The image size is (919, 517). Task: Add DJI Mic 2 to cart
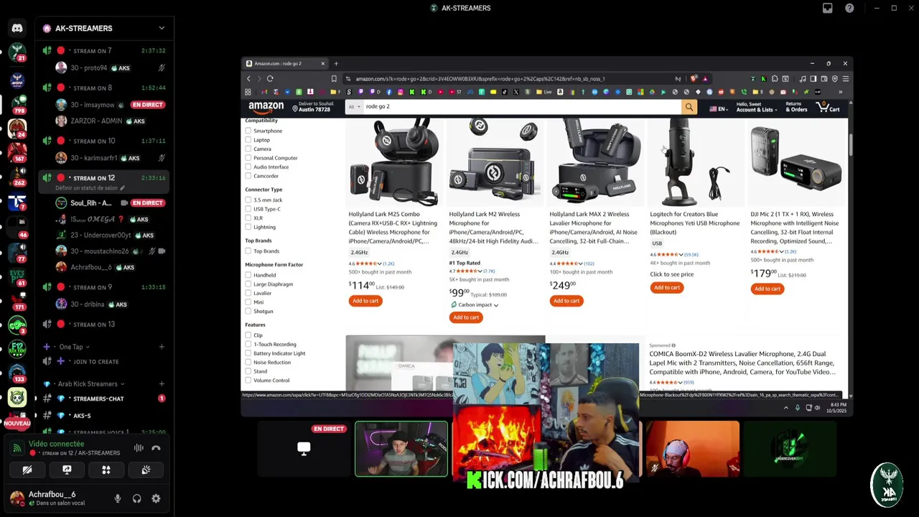click(768, 289)
